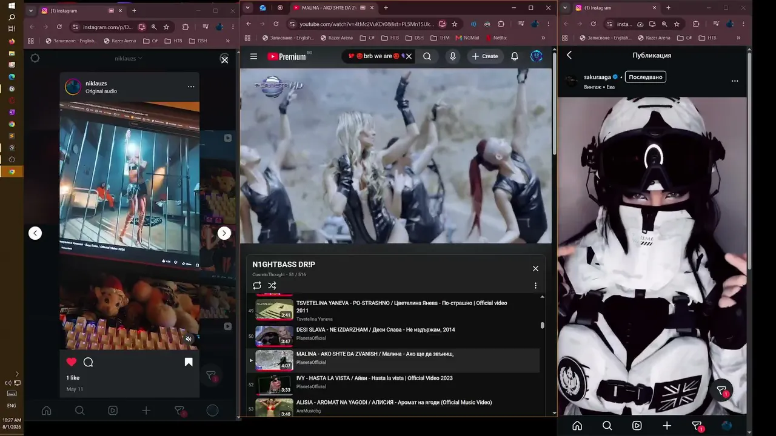This screenshot has height=436, width=776.
Task: Go back from the Публикация post view
Action: click(569, 55)
